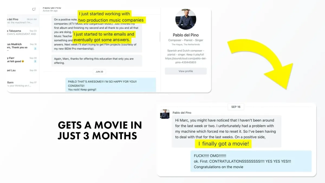The height and width of the screenshot is (183, 325).
Task: Click Pablo del Pino name in chat header
Action: tap(52, 8)
